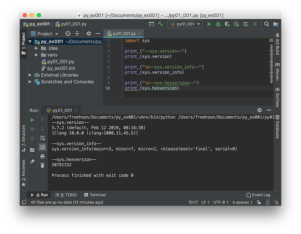Image resolution: width=301 pixels, height=234 pixels.
Task: Open the run configuration dropdown py01_001
Action: 185,24
